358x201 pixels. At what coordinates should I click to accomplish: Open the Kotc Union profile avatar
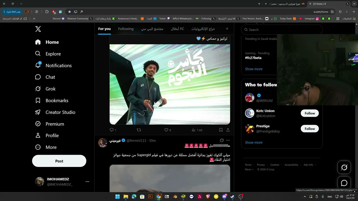(x=250, y=113)
